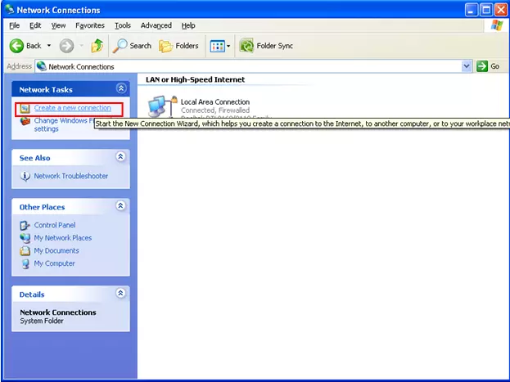Collapse the Details panel
This screenshot has height=382, width=510.
pos(120,293)
